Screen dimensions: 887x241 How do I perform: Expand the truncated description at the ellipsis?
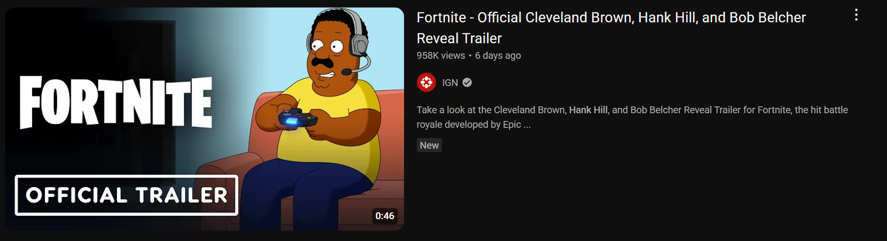tap(527, 125)
